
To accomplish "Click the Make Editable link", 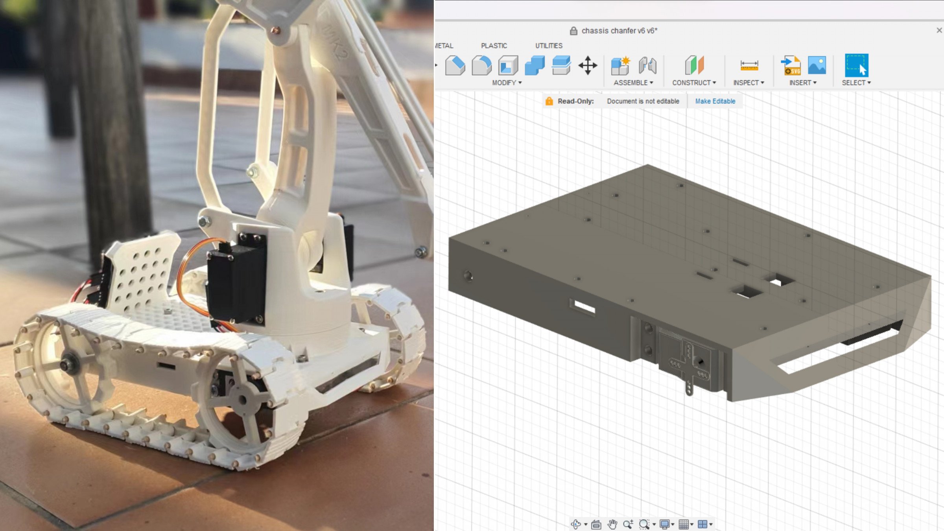I will [715, 101].
